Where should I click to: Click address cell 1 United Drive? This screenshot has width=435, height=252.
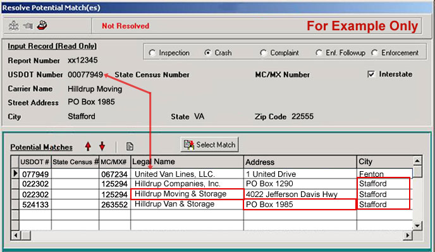(300, 174)
